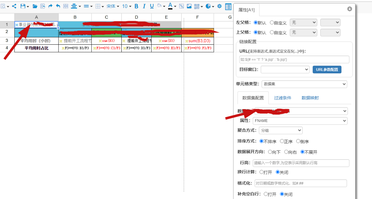The height and width of the screenshot is (199, 372).
Task: Toggle bold formatting
Action: (136, 6)
